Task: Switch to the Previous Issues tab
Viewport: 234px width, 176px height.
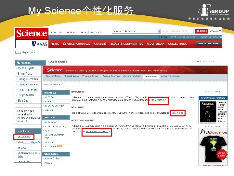Action: (x=91, y=76)
